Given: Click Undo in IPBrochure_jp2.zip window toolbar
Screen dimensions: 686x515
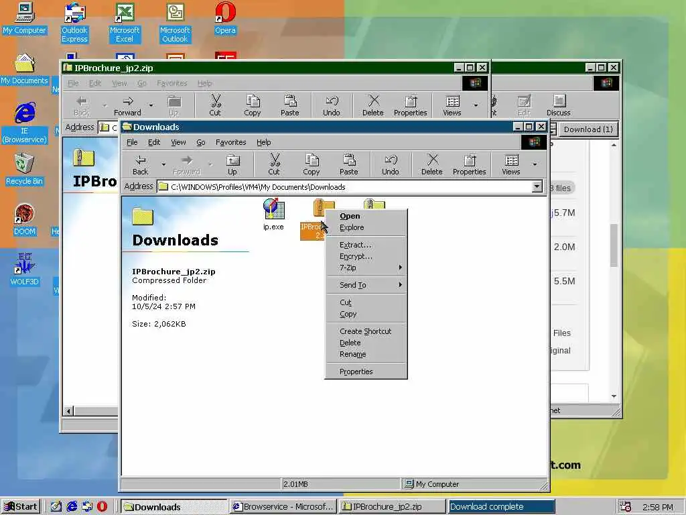Looking at the screenshot, I should 331,105.
